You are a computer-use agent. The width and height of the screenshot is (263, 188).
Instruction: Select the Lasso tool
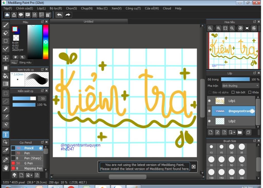(x=6, y=101)
